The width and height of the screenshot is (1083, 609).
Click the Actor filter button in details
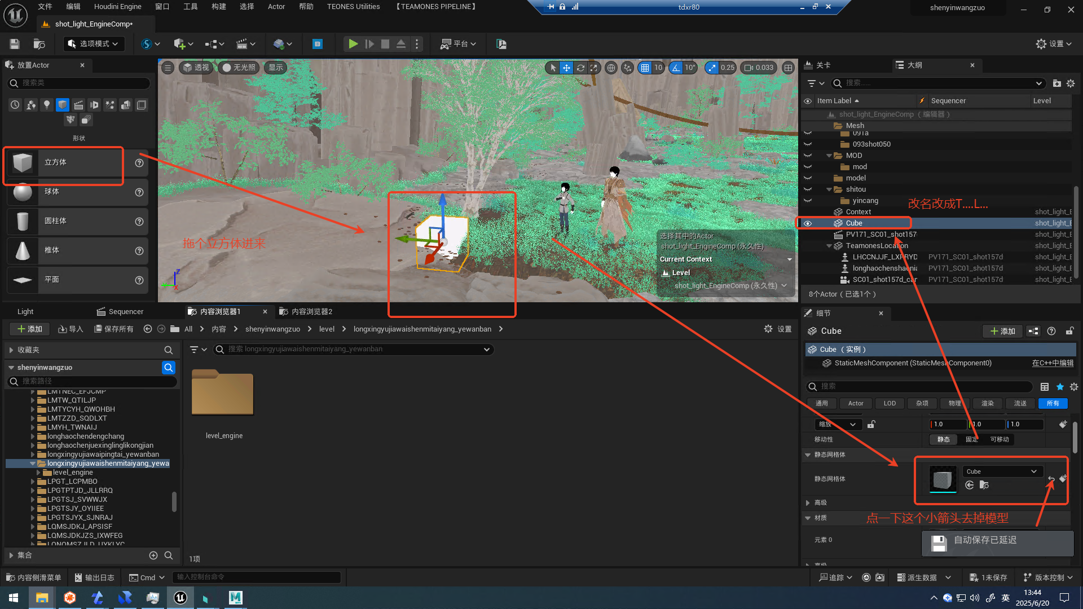point(856,403)
